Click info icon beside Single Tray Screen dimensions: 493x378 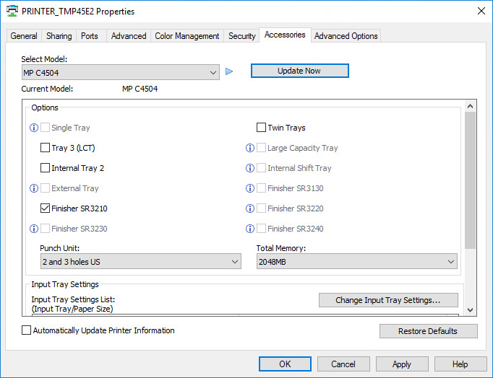[33, 128]
